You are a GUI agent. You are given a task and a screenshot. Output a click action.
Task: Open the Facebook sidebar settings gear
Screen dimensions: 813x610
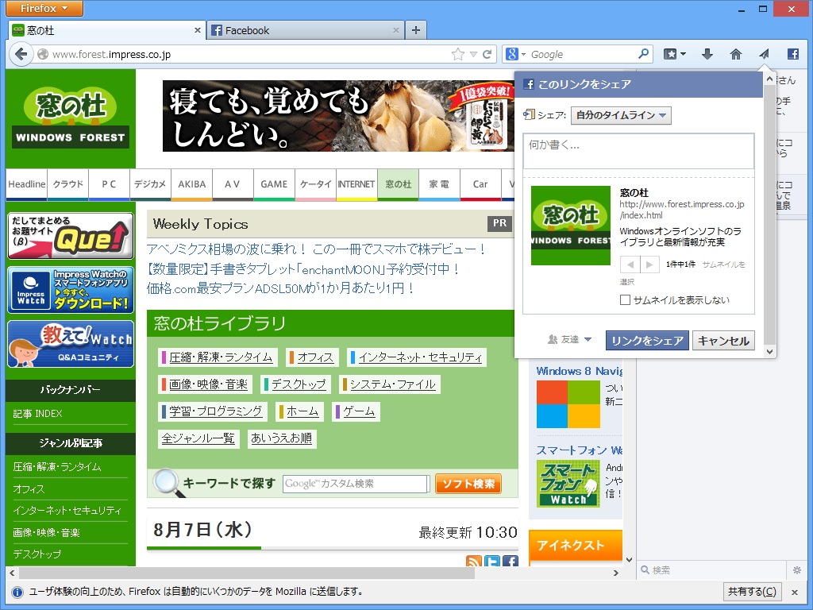pos(797,570)
